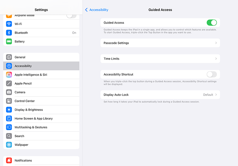The image size is (238, 166).
Task: Enable the Accessibility Shortcut switch
Action: [212, 75]
